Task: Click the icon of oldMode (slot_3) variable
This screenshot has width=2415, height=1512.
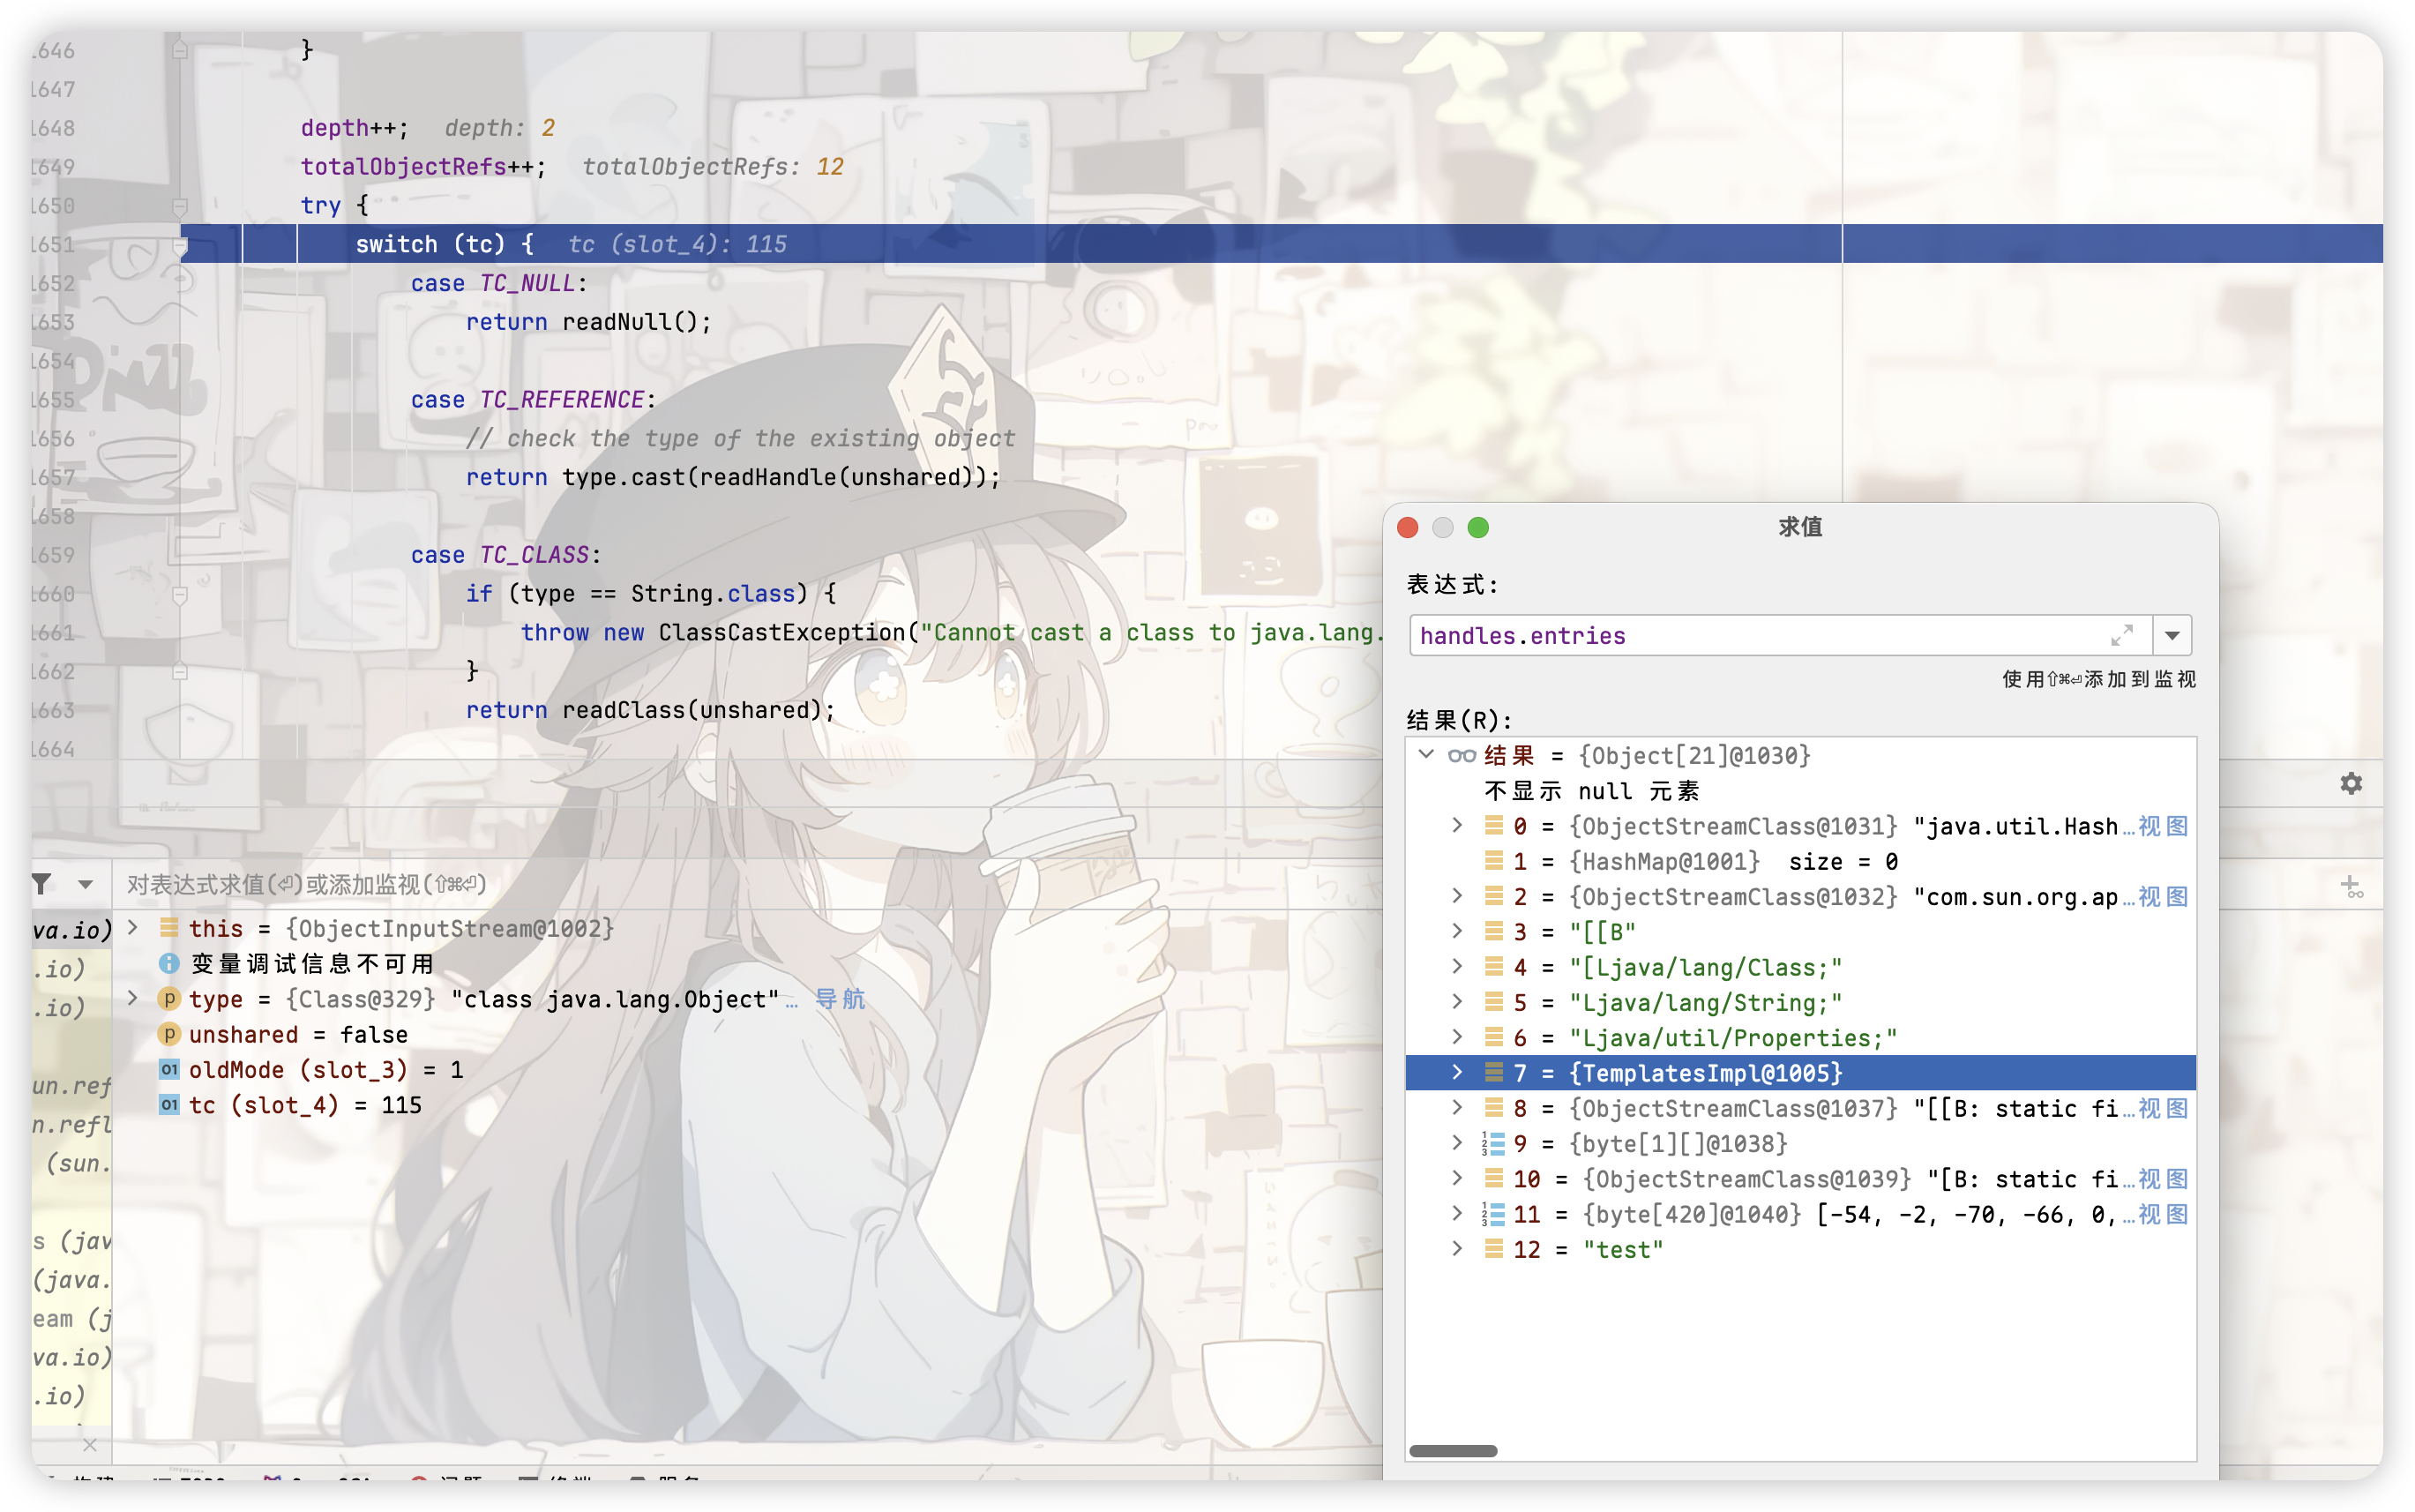Action: [169, 1070]
